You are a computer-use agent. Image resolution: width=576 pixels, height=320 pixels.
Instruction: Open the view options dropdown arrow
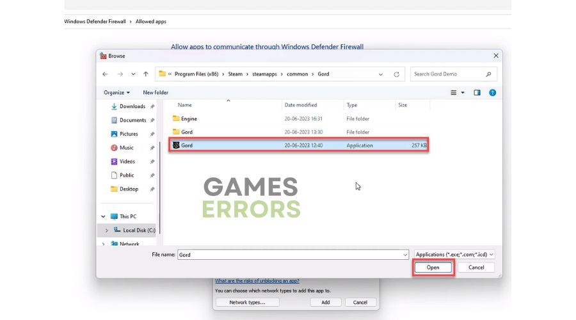pos(463,93)
